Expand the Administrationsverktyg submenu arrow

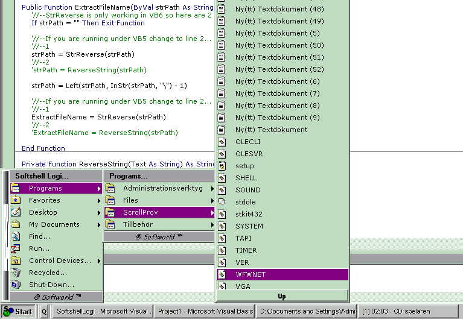point(212,188)
